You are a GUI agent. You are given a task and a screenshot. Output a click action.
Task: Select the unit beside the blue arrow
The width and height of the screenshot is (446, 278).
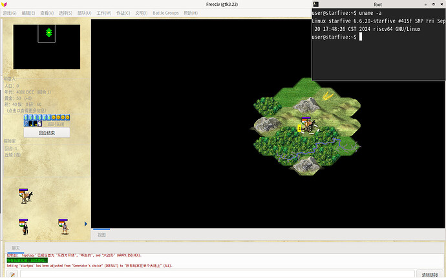(64, 226)
